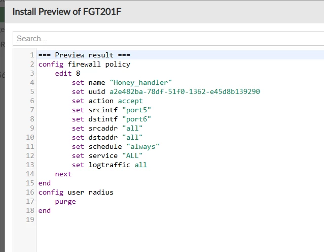Click the purge command line
Viewport: 324px width, 252px height.
coord(65,202)
